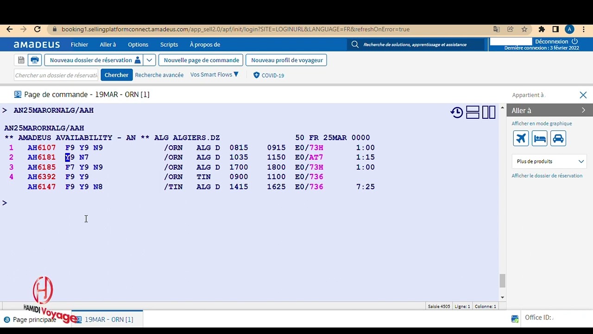Select flight AH6181 in availability line 2
The width and height of the screenshot is (593, 334).
(x=41, y=157)
